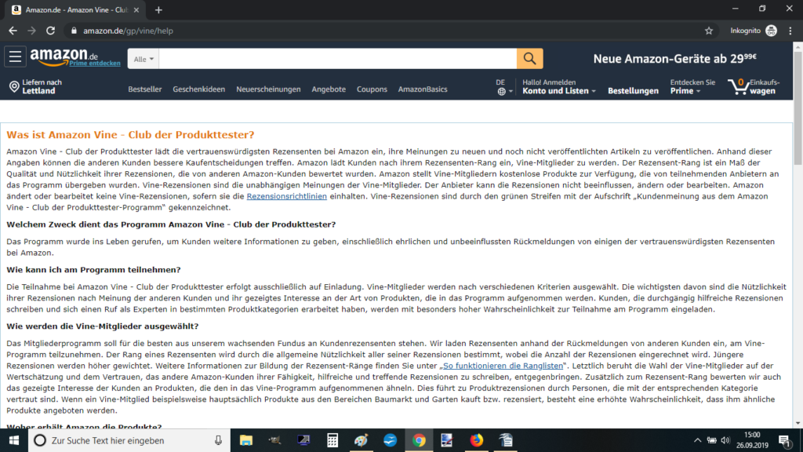The width and height of the screenshot is (803, 452).
Task: Open the Calculator from the taskbar
Action: 332,440
